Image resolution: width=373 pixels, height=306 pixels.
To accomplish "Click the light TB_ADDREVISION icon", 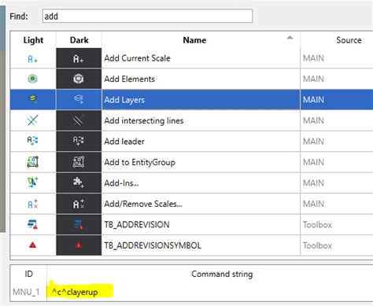I will [x=33, y=224].
